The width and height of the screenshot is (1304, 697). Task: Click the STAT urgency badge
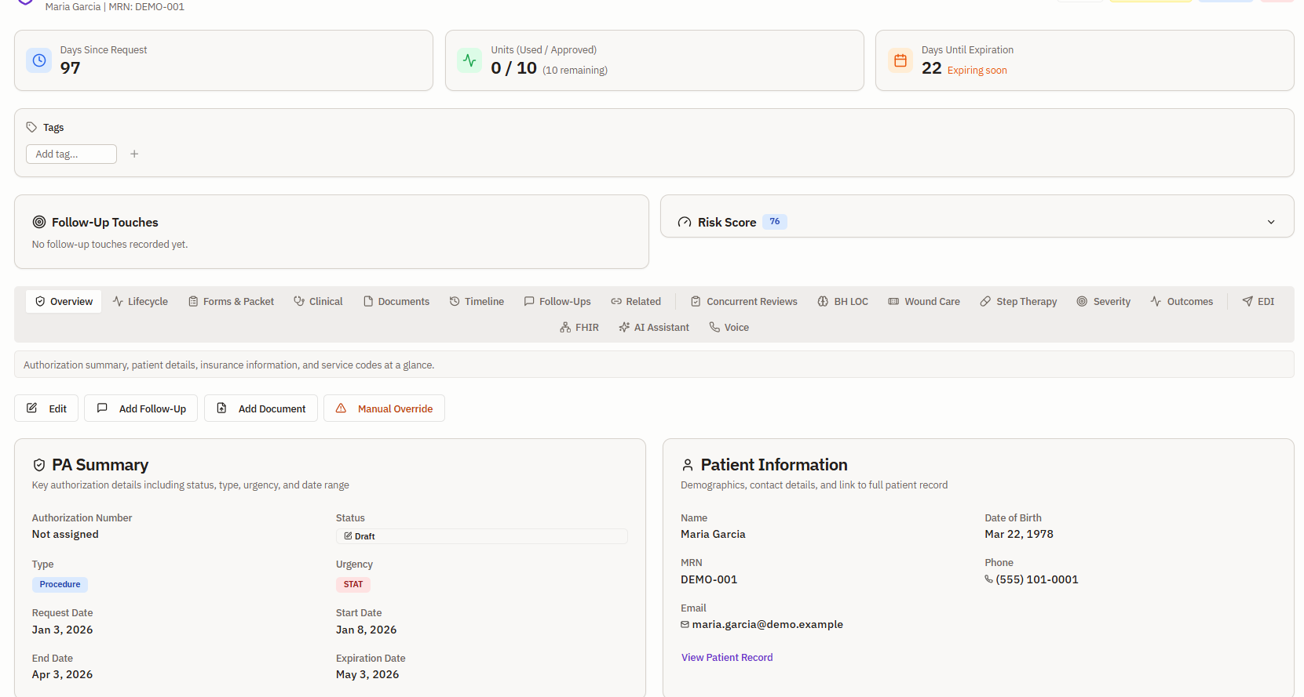pyautogui.click(x=353, y=584)
